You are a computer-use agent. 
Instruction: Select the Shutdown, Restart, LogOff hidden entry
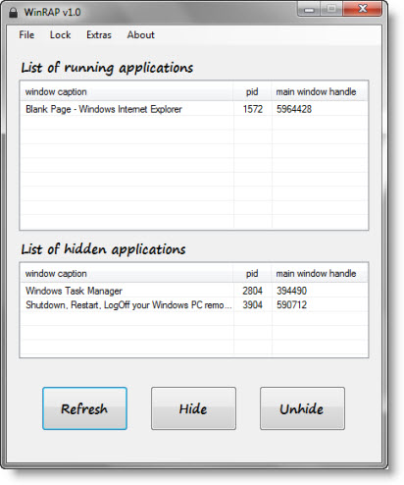tap(194, 304)
